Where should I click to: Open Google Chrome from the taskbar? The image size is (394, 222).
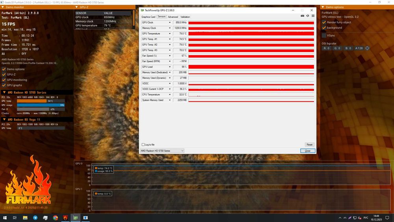pos(55,218)
